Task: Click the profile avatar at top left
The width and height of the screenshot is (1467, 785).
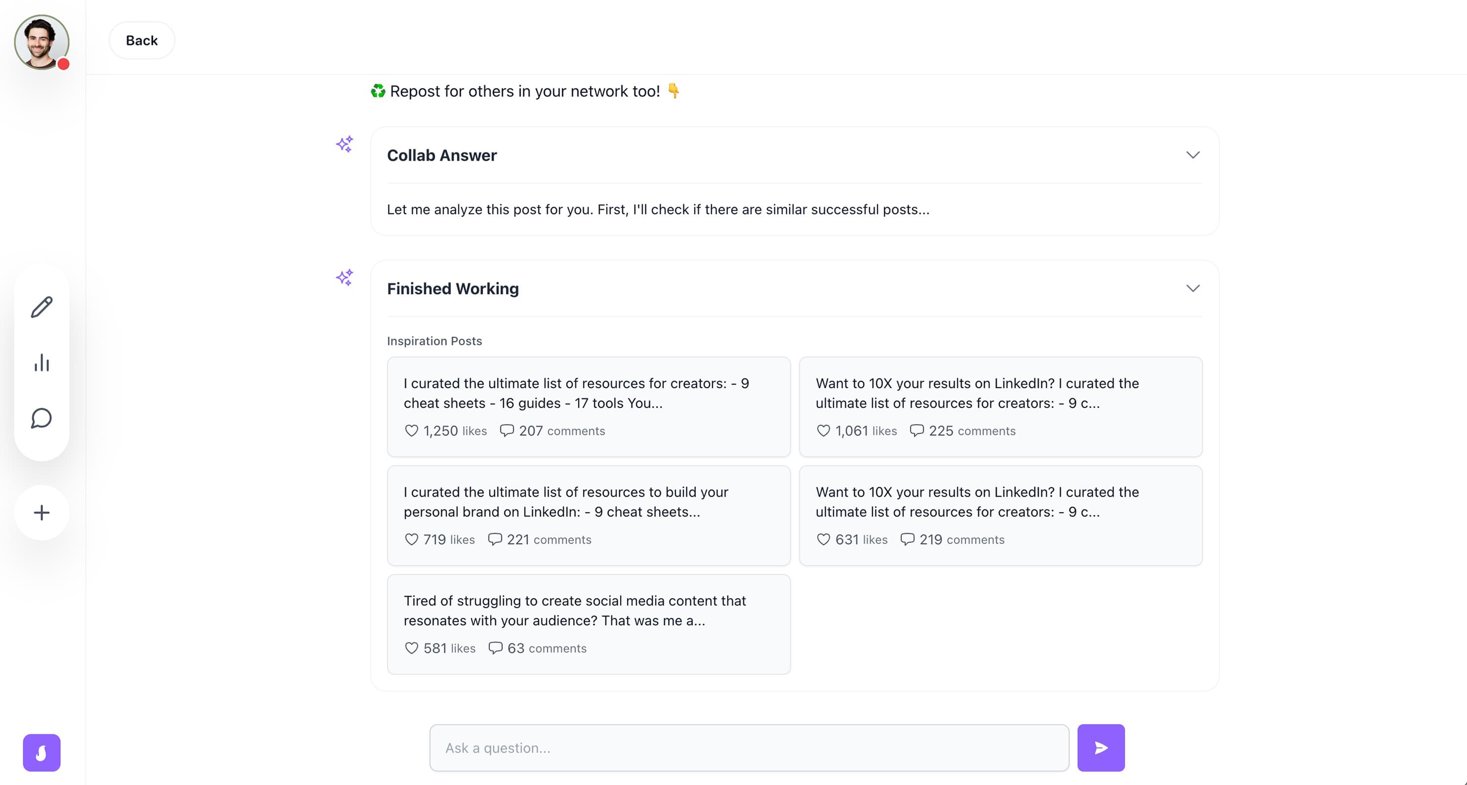Action: pyautogui.click(x=42, y=42)
